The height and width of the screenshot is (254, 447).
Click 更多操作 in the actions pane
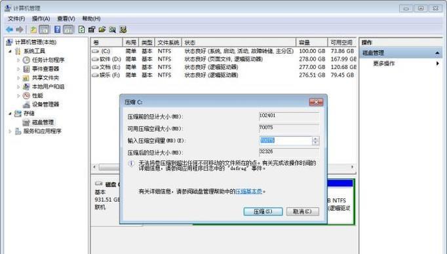pyautogui.click(x=383, y=63)
